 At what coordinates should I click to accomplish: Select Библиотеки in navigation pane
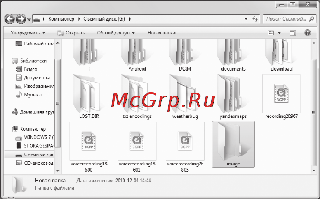[29, 61]
